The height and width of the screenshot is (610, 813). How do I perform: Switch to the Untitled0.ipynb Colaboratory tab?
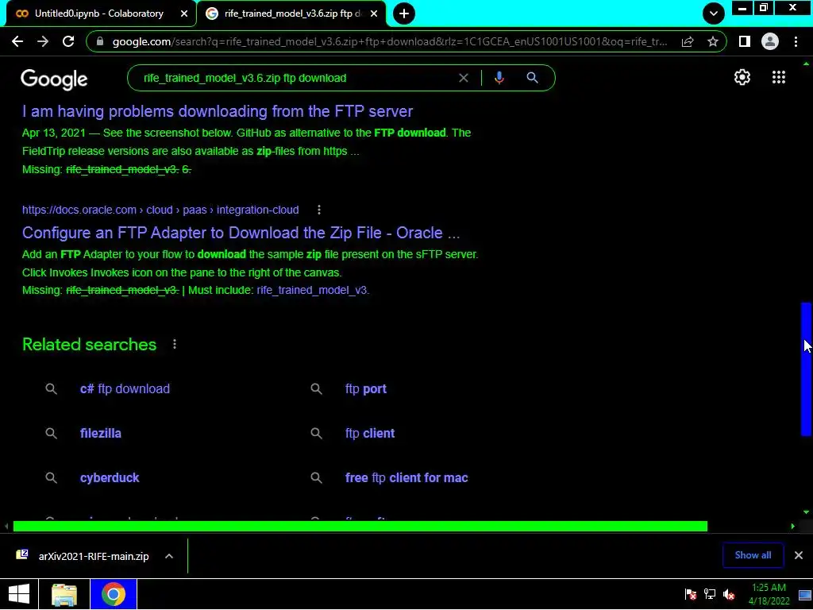(x=98, y=14)
